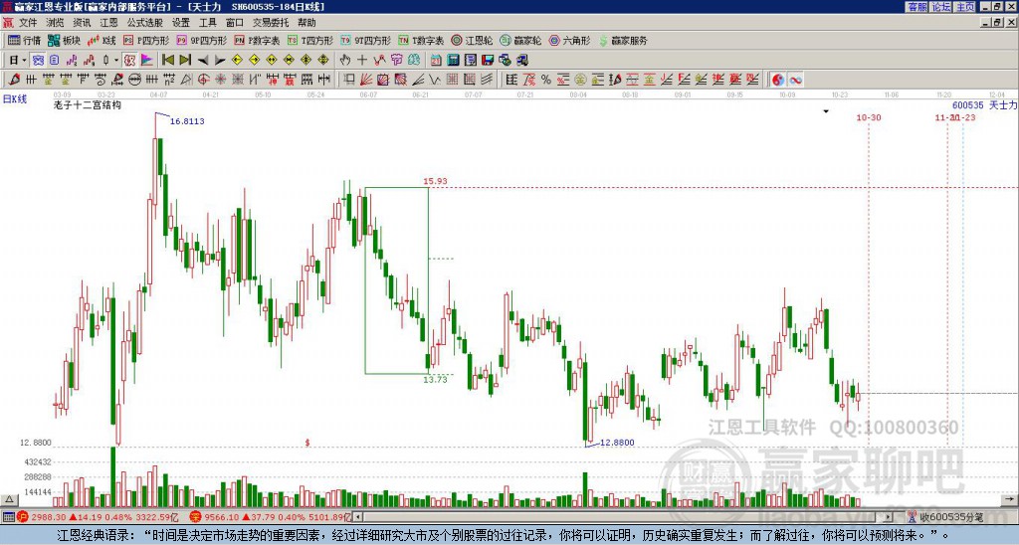Open the 板块 sector view

pyautogui.click(x=64, y=40)
